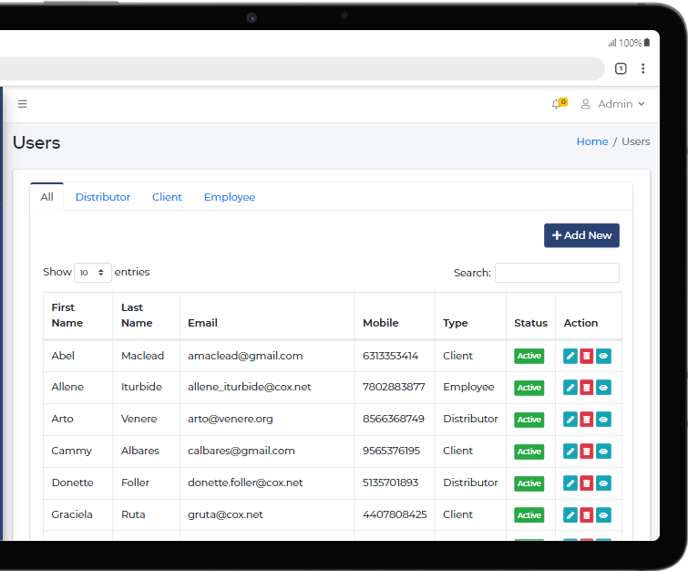The height and width of the screenshot is (571, 688).
Task: Focus the Search input field
Action: tap(557, 273)
